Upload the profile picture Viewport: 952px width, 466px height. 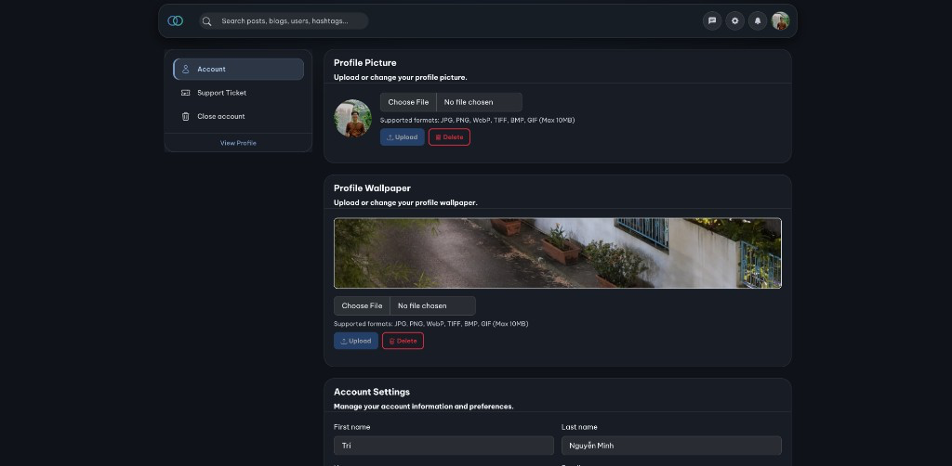coord(403,137)
